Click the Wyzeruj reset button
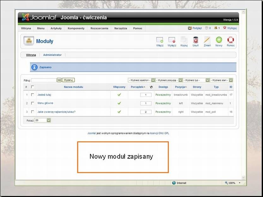 coord(68,80)
